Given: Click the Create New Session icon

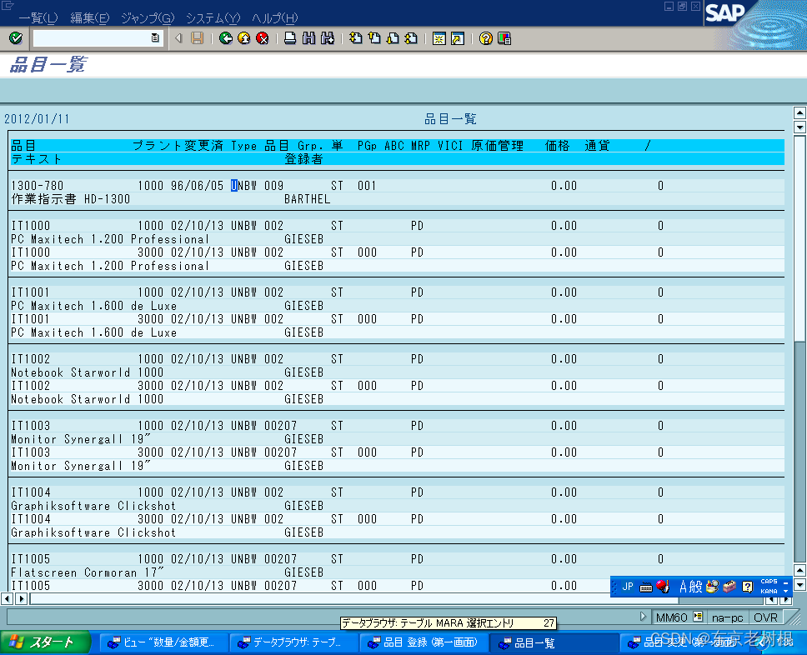Looking at the screenshot, I should coord(439,38).
